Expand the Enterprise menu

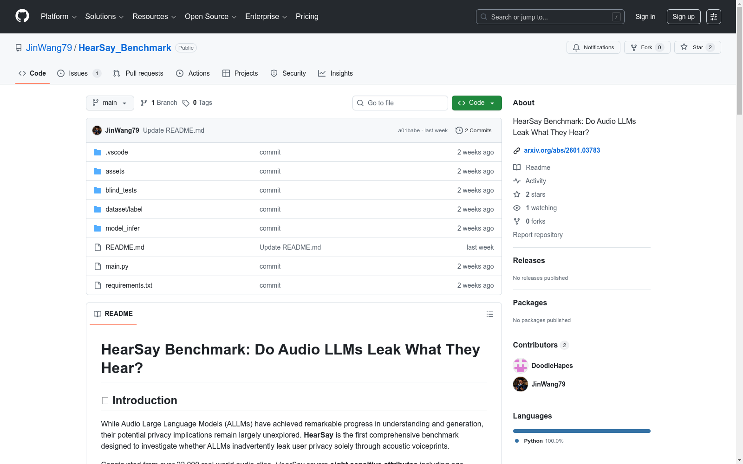pyautogui.click(x=266, y=17)
